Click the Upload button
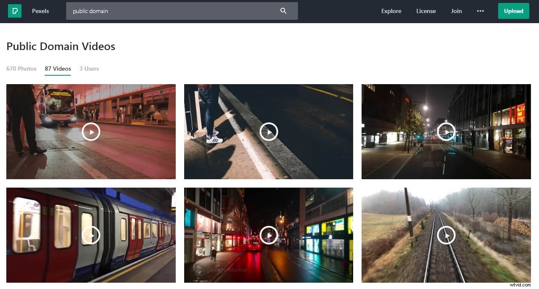This screenshot has width=539, height=289. 513,11
